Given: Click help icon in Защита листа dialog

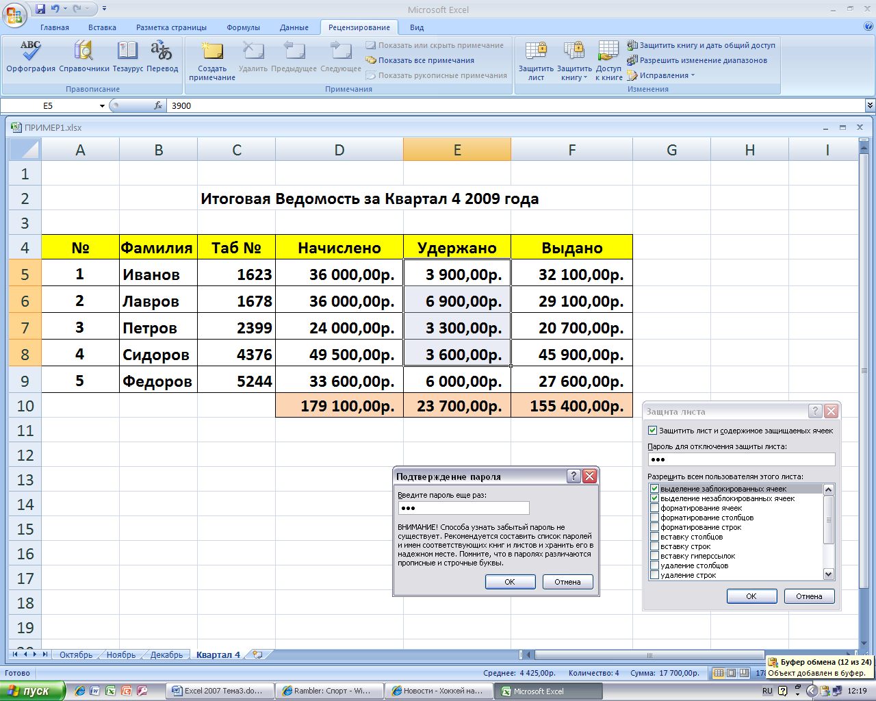Looking at the screenshot, I should (815, 411).
